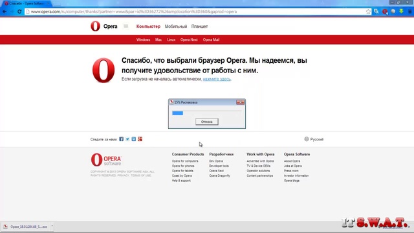Click the green download arrow extension
This screenshot has height=233, width=414.
point(401,12)
